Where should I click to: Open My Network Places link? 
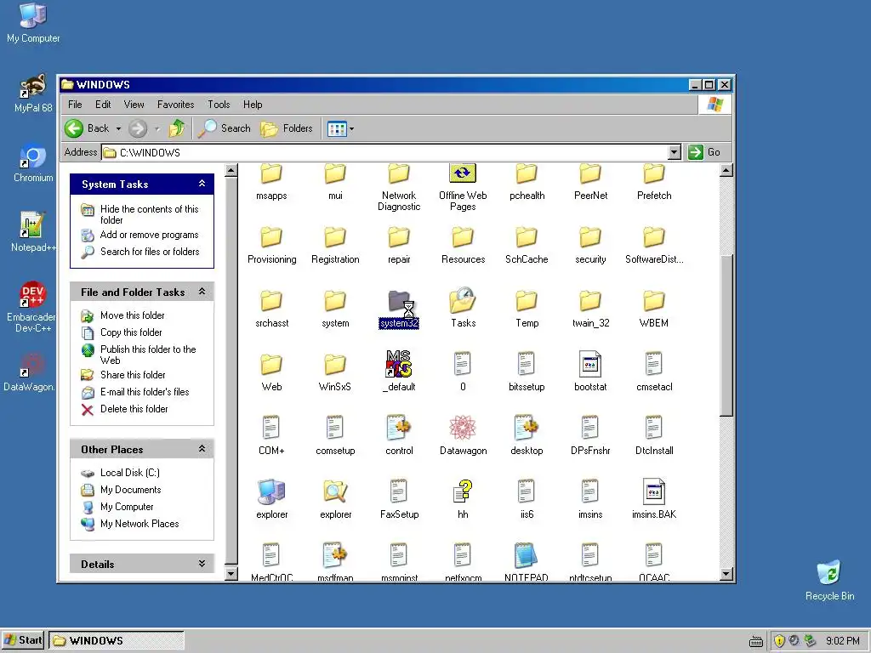click(139, 524)
